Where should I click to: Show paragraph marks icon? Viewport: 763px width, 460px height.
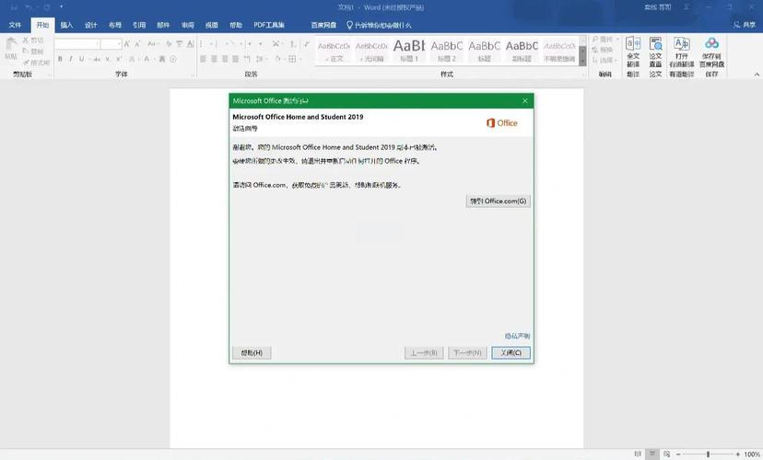(306, 44)
